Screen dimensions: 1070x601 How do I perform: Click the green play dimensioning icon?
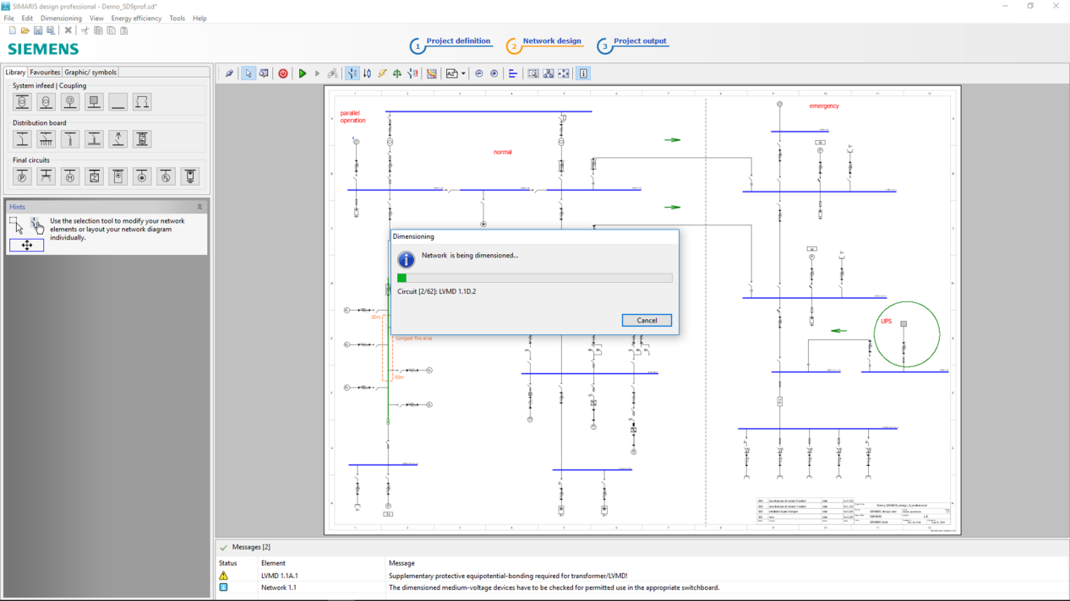pyautogui.click(x=302, y=73)
